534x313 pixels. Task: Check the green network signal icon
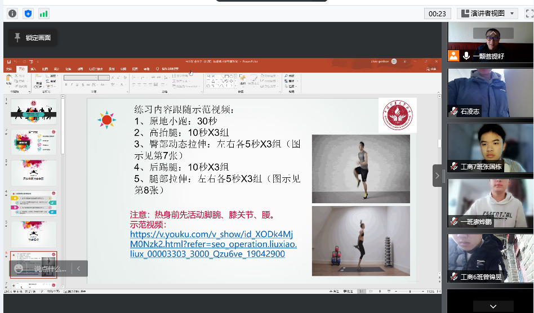pyautogui.click(x=43, y=13)
